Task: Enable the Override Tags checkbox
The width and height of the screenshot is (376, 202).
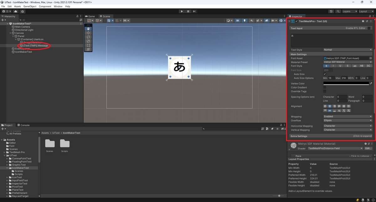Action: coord(325,91)
